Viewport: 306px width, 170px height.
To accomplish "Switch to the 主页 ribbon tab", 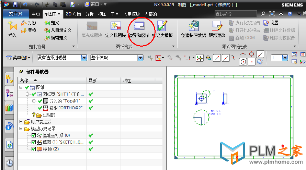I will (x=36, y=14).
